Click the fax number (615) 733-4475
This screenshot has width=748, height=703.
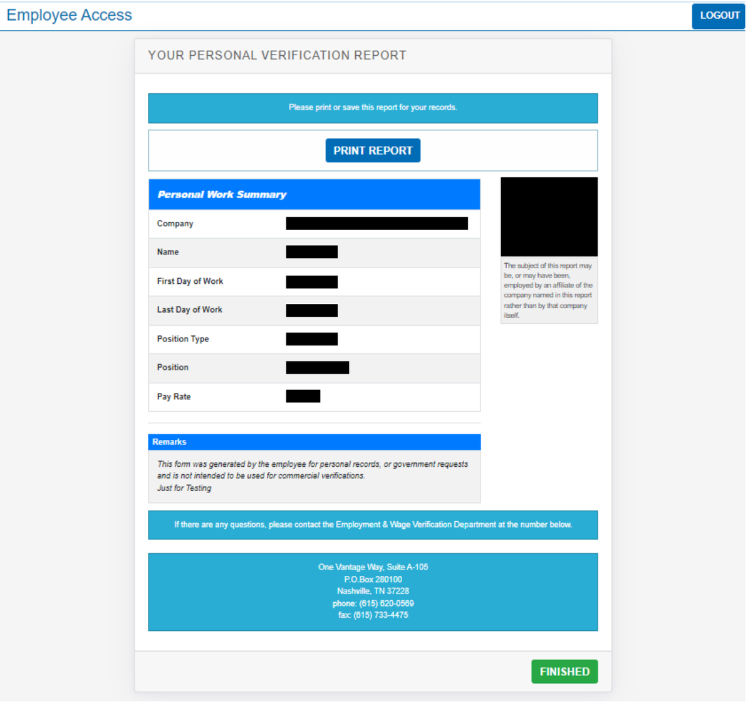tap(381, 616)
